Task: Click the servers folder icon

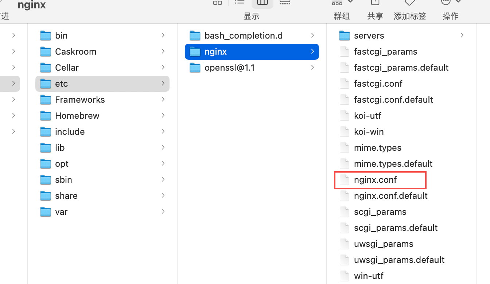Action: pos(345,35)
